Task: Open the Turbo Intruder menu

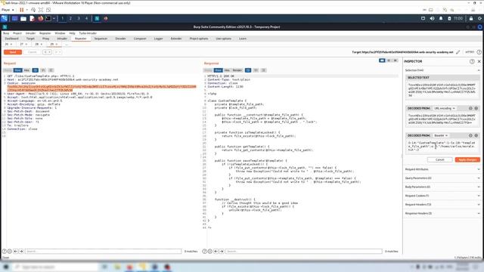Action: 88,33
